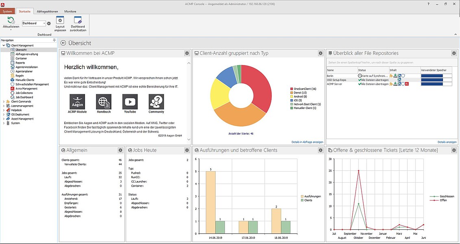Toggle Geschlossen series in tickets legend
The image size is (460, 244).
click(432, 196)
